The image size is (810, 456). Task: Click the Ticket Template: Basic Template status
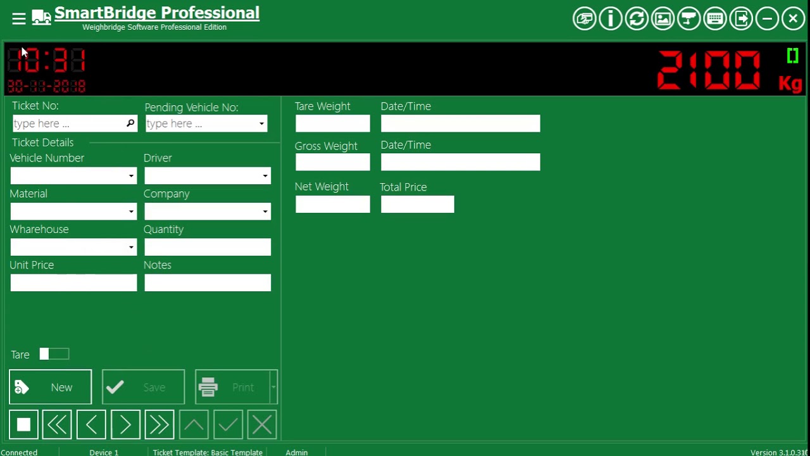coord(208,452)
